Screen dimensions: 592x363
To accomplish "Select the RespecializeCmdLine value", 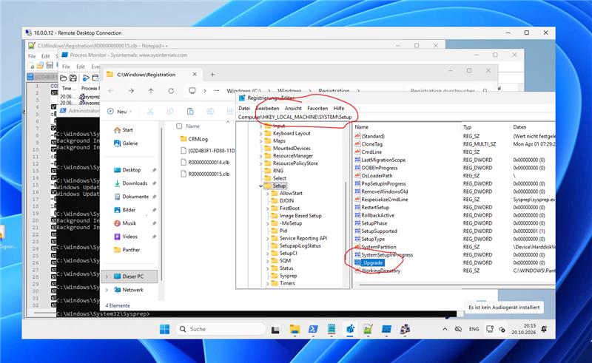I will [x=384, y=199].
